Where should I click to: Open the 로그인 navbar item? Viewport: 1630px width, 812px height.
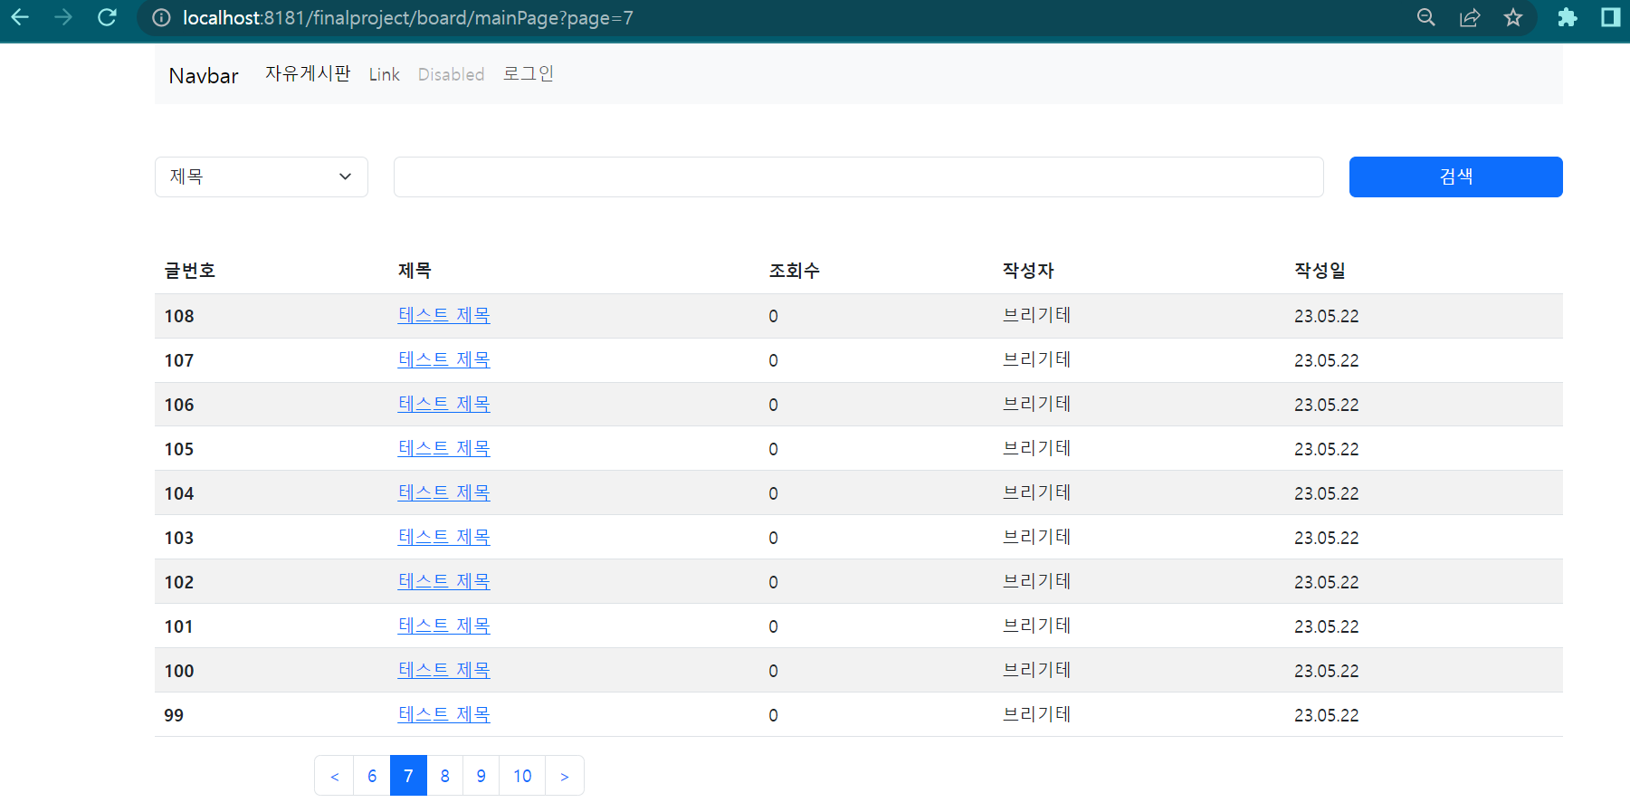click(529, 73)
